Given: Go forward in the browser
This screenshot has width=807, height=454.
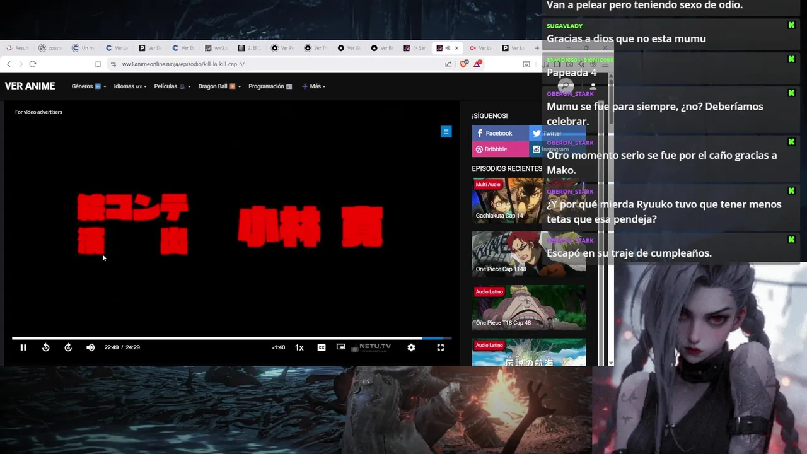Looking at the screenshot, I should 20,64.
